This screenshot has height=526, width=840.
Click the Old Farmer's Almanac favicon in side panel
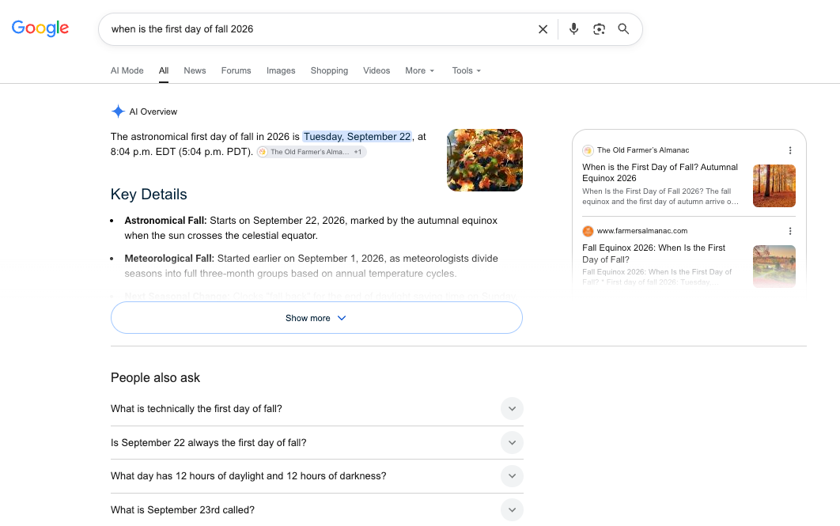(x=588, y=150)
